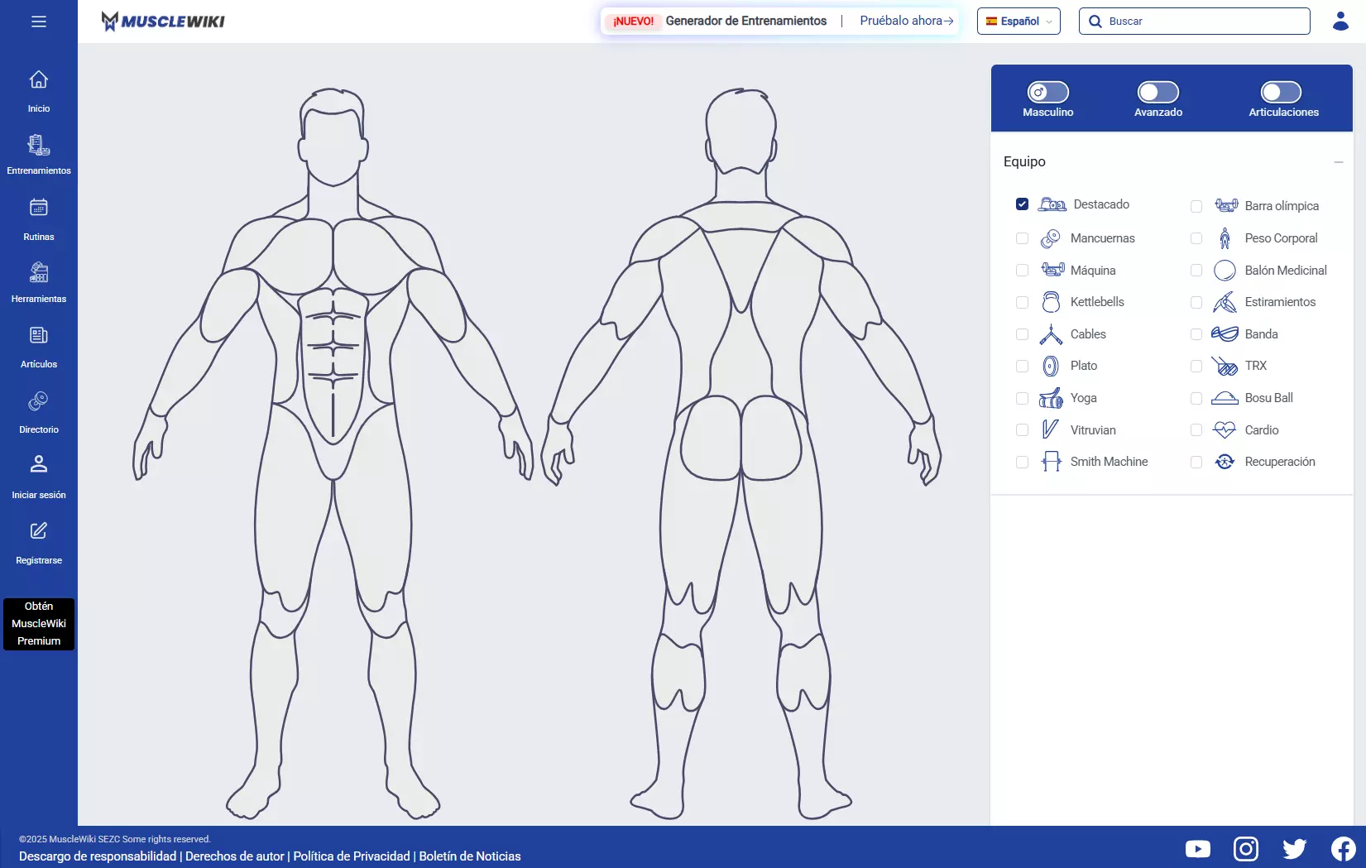Open Artículos in the sidebar

[x=39, y=348]
